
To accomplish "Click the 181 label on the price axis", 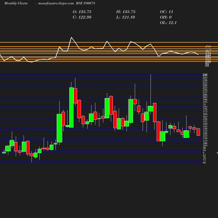I will (205, 107).
